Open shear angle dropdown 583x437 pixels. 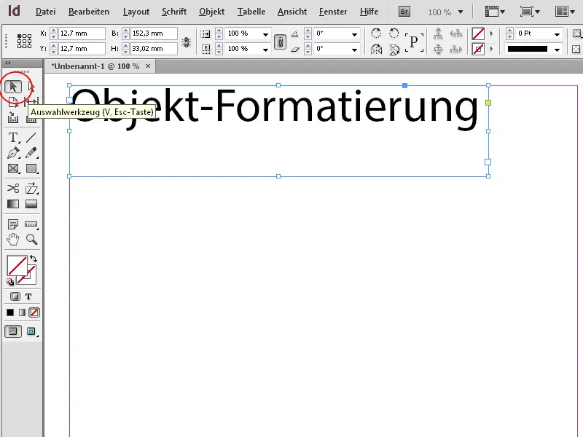[354, 50]
